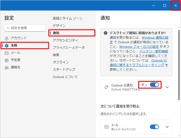
Task: Click the 通知のタイミングと方法を選択します。 text
Action: [124, 114]
